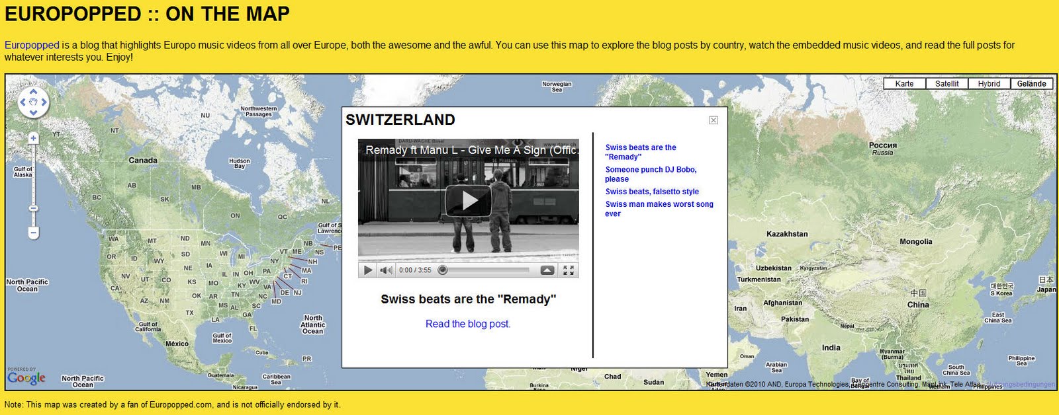Click the video seek bar handle

443,270
